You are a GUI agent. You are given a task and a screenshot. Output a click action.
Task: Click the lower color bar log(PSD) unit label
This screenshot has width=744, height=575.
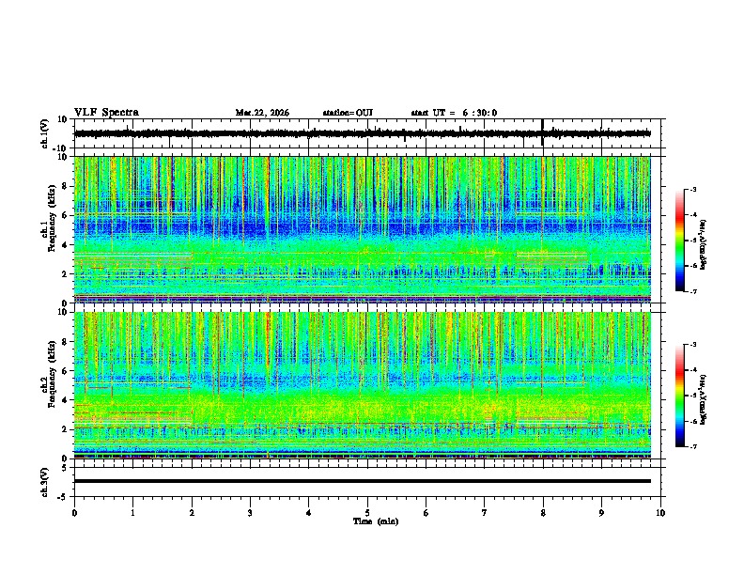(704, 399)
